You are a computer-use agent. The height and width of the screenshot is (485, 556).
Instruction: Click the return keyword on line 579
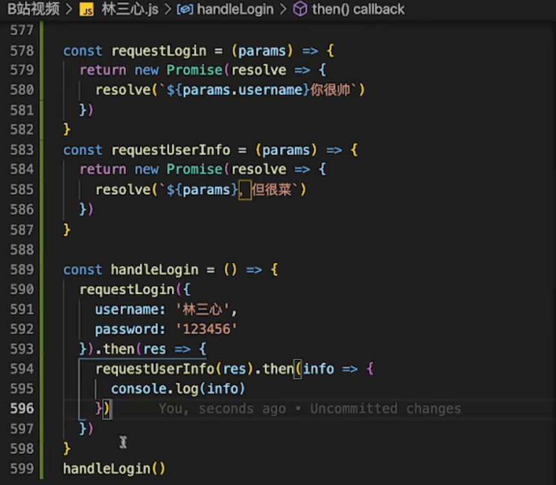[103, 70]
